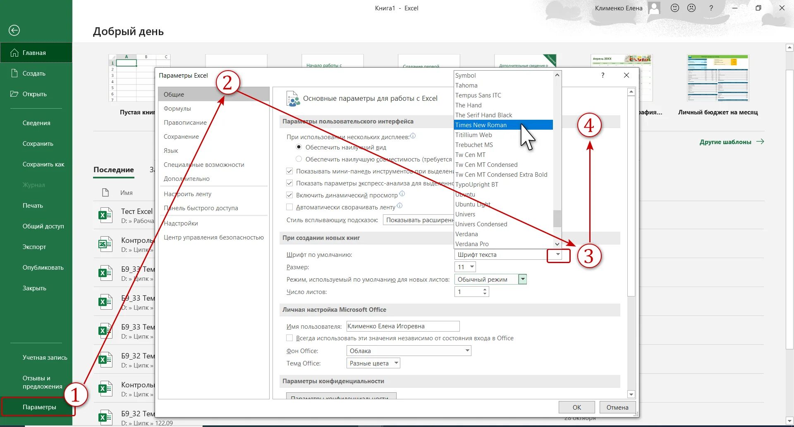Select Обеспечить наилучшую совместимость radio button
This screenshot has width=794, height=427.
[x=299, y=159]
